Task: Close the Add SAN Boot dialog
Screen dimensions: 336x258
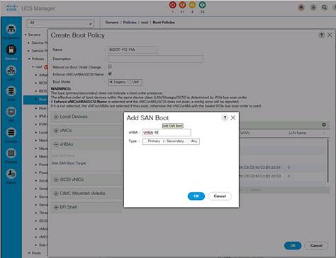Action: pos(233,117)
